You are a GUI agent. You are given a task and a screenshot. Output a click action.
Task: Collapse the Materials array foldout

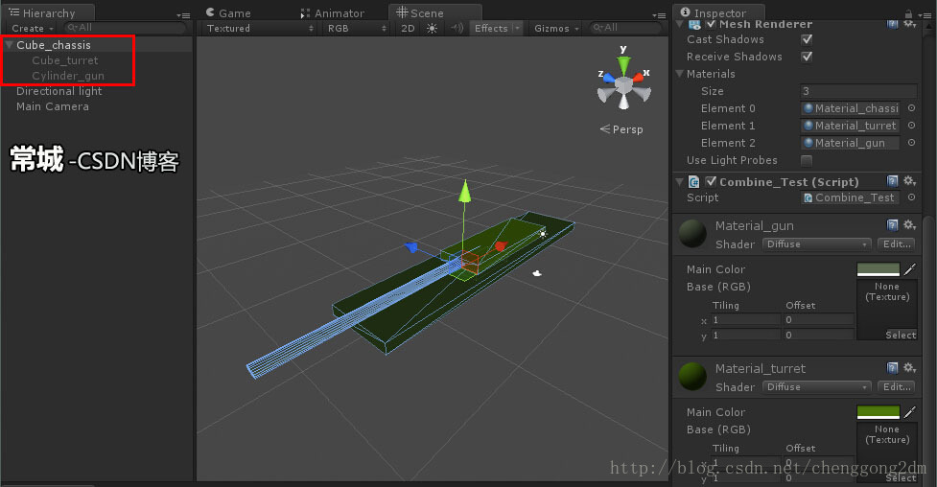tap(679, 74)
